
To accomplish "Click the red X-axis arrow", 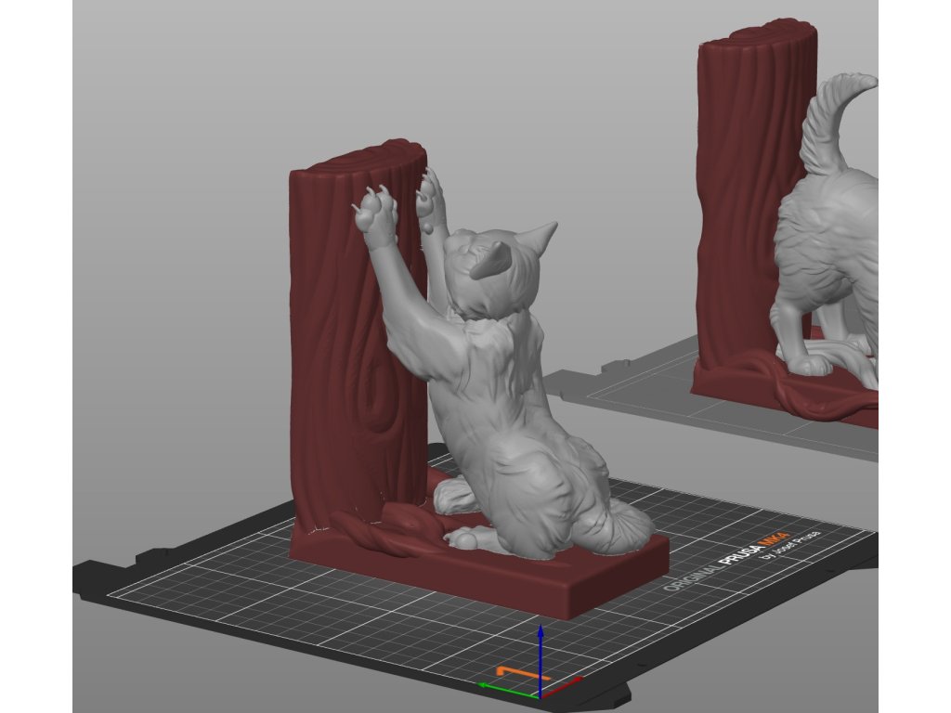I will pos(563,686).
